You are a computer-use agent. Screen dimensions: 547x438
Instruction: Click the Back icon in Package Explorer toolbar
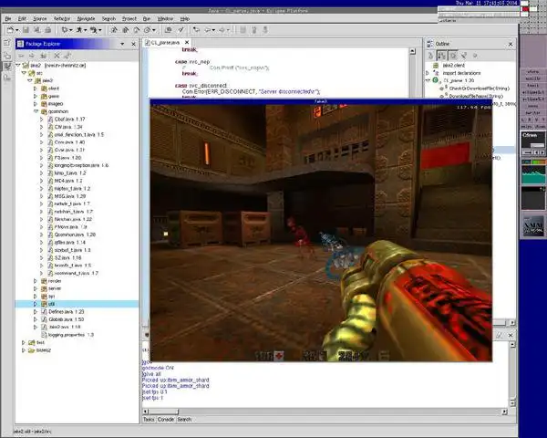tap(21, 56)
